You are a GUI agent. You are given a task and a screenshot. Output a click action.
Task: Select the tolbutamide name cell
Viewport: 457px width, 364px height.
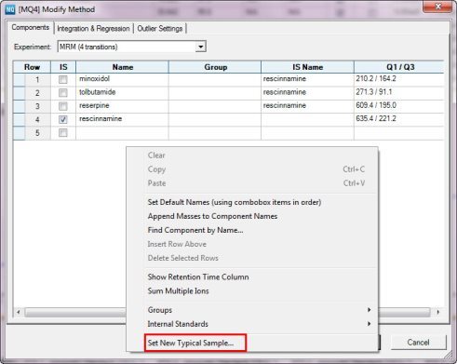point(122,93)
